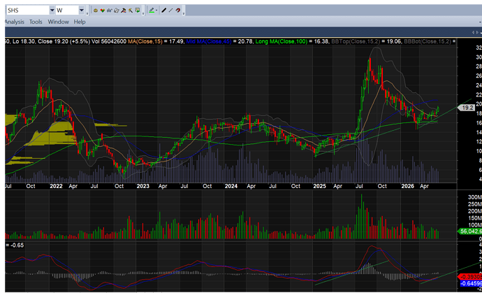Open the Help menu
The height and width of the screenshot is (293, 482).
tap(80, 22)
